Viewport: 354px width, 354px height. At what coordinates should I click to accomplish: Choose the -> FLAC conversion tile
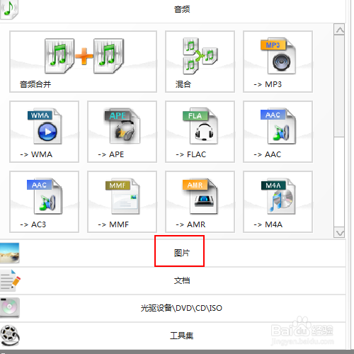[200, 132]
